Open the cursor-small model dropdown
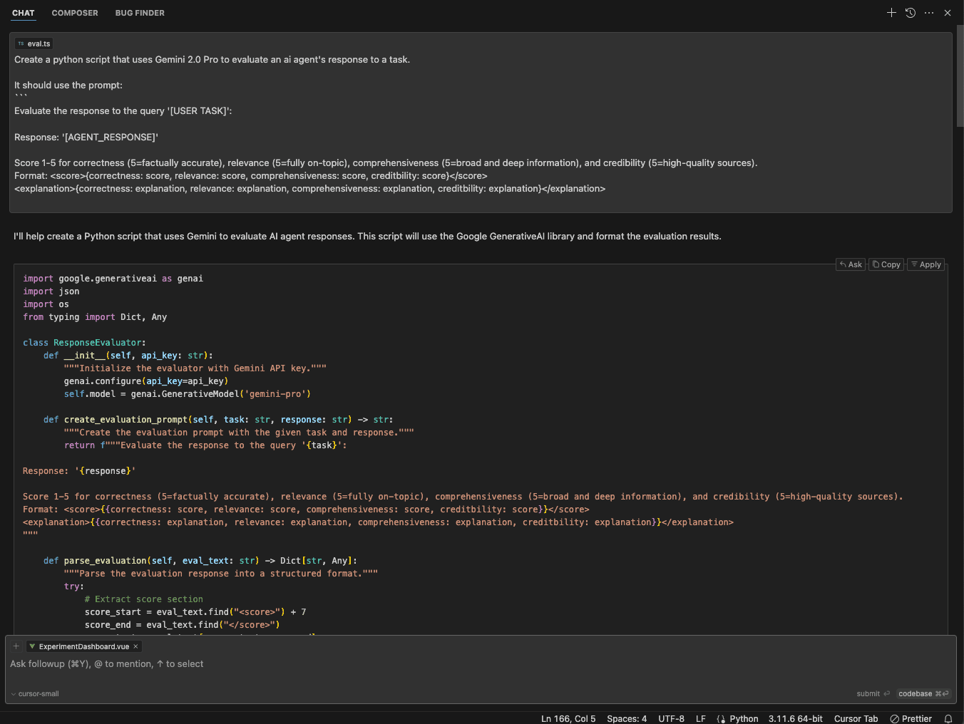 pos(35,694)
